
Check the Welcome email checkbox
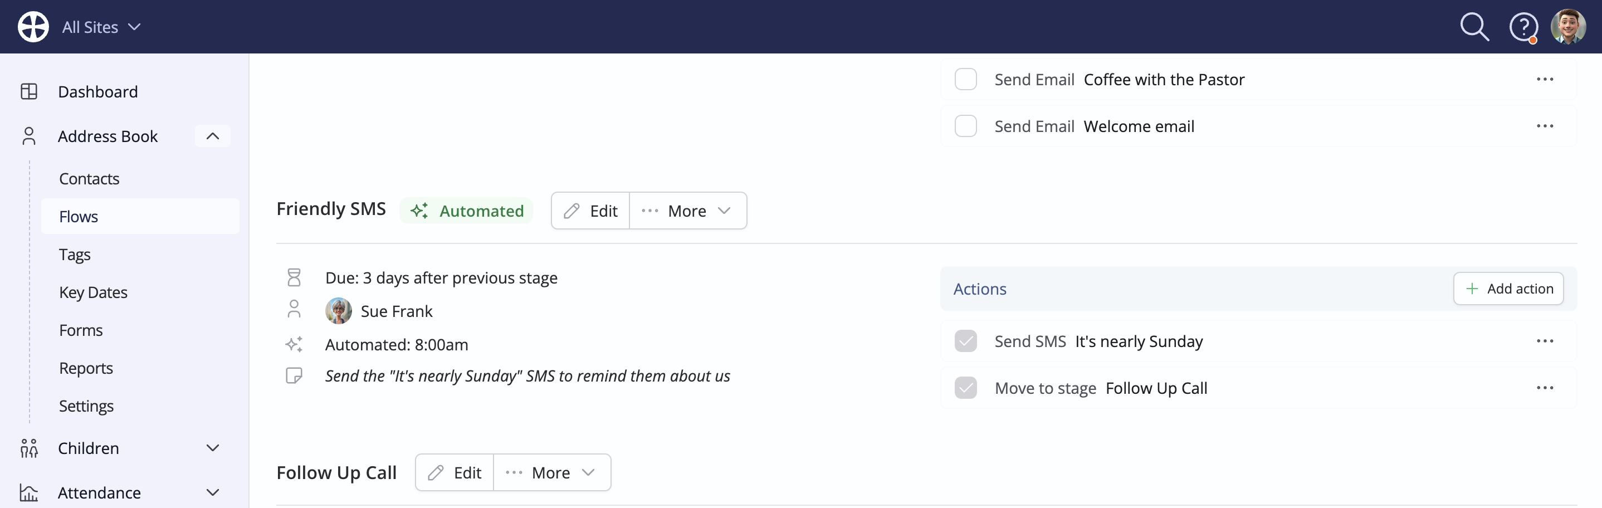pos(965,125)
